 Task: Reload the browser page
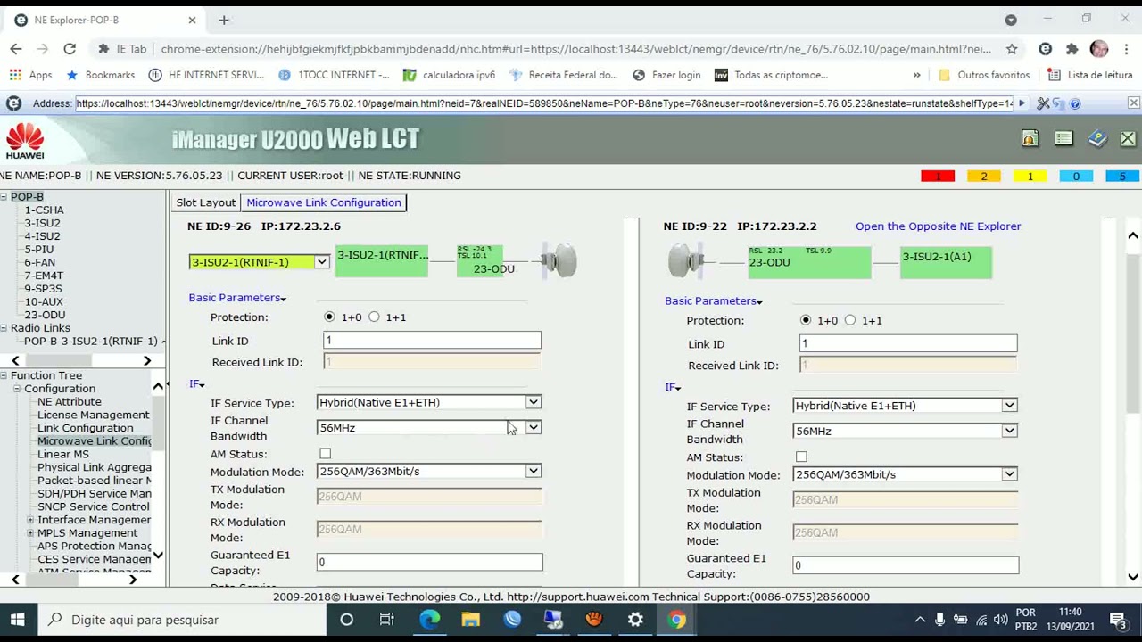pyautogui.click(x=70, y=49)
